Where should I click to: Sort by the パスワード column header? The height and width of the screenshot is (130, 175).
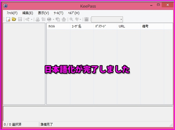point(105,26)
